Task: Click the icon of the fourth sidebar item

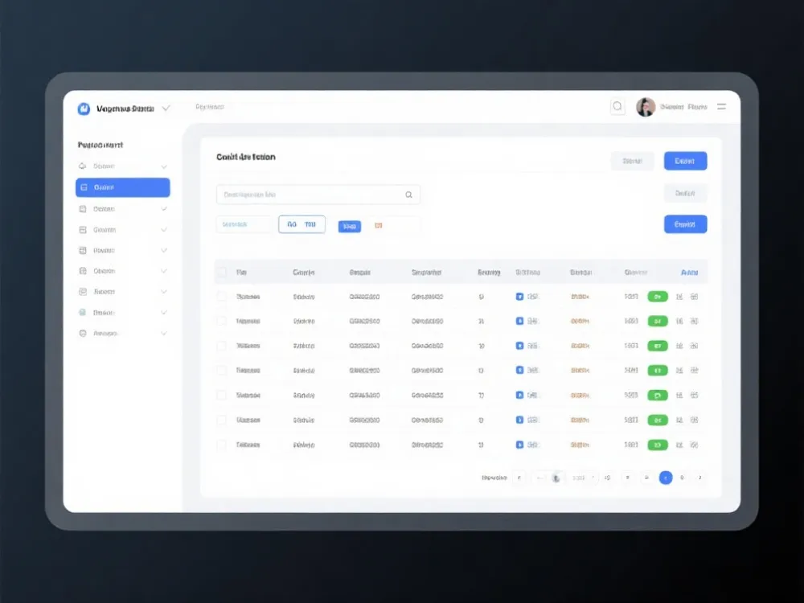Action: click(x=83, y=230)
